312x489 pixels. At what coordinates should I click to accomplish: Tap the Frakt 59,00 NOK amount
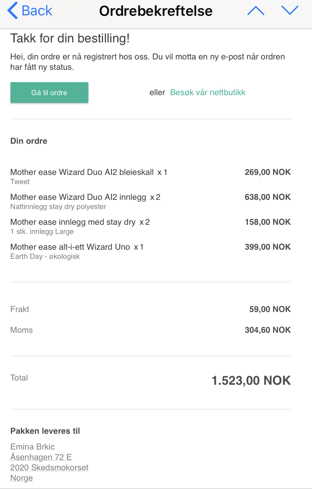click(x=270, y=309)
